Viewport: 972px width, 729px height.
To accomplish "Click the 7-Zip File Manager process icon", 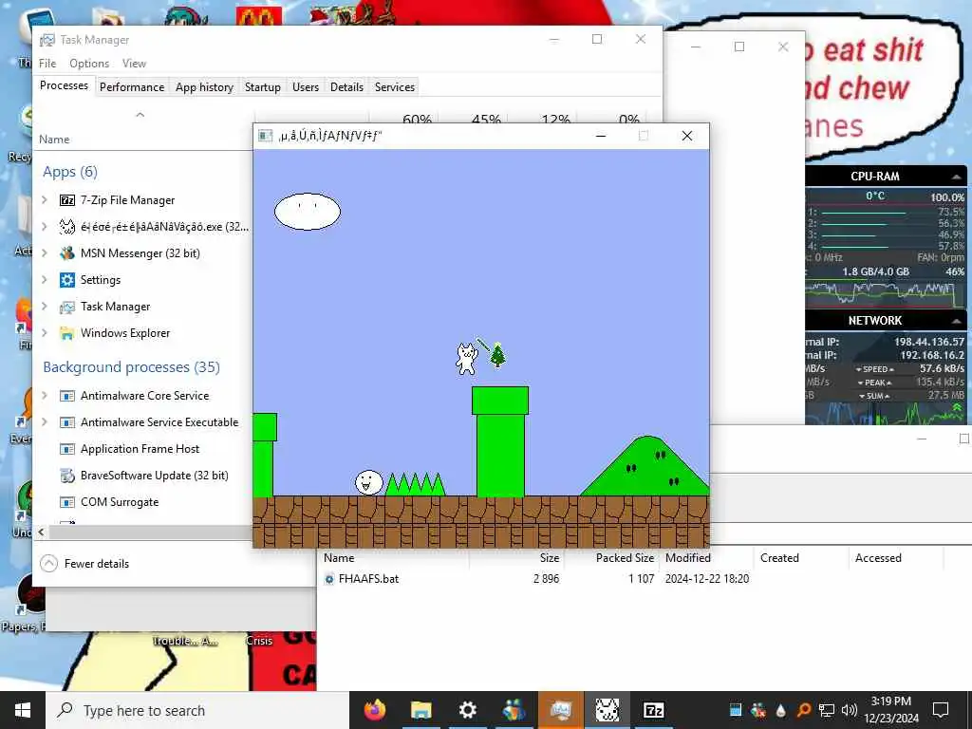I will tap(67, 200).
